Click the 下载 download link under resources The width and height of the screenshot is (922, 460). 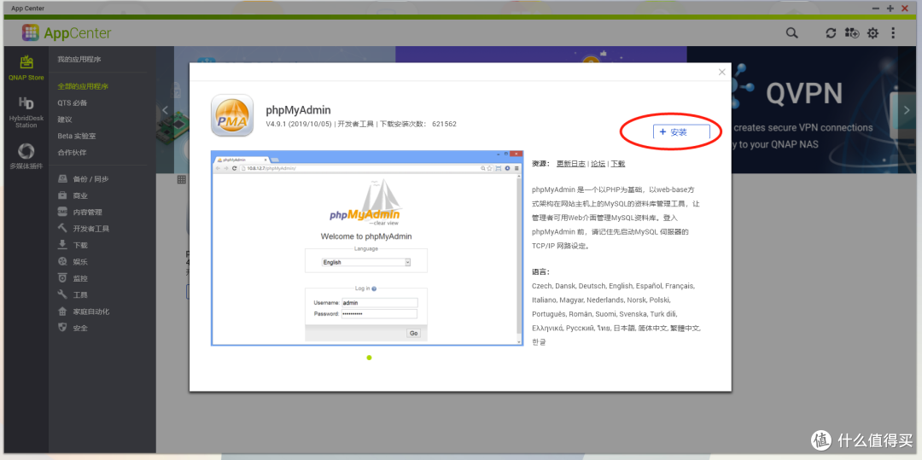[617, 164]
